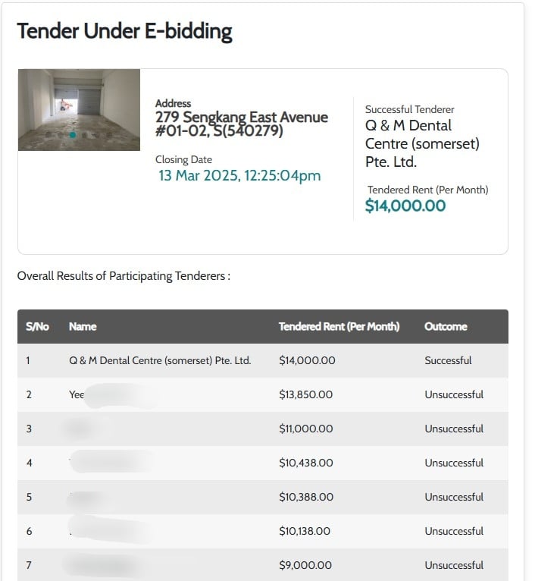Select the active teal carousel dot

pos(73,135)
